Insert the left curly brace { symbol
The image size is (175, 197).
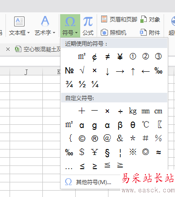click(70, 138)
